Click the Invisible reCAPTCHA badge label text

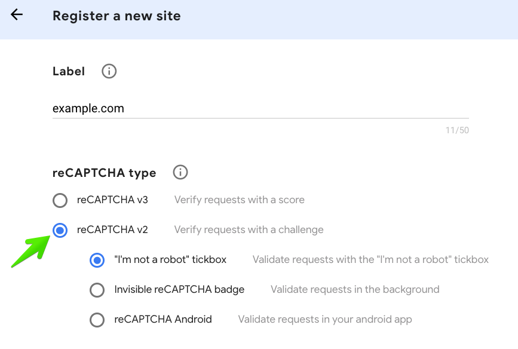pyautogui.click(x=179, y=289)
